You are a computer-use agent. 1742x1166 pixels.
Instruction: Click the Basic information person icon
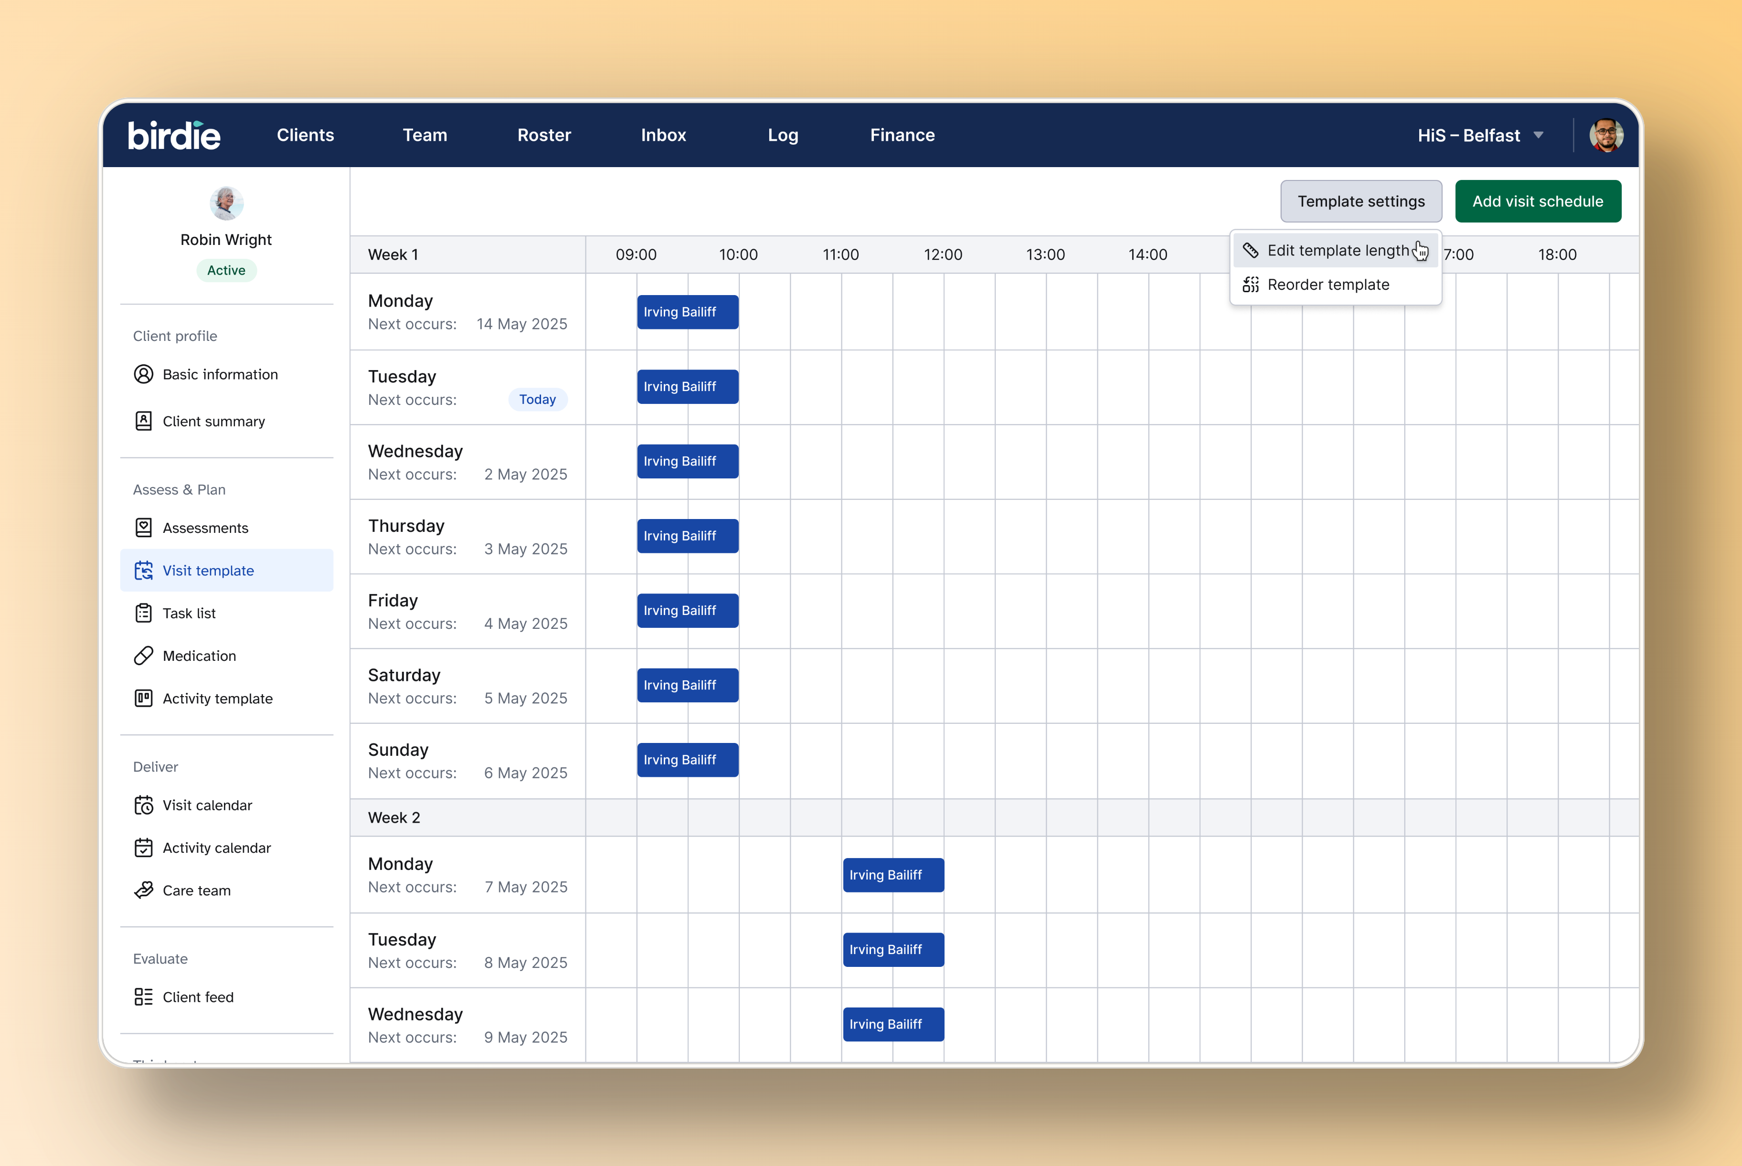(143, 374)
